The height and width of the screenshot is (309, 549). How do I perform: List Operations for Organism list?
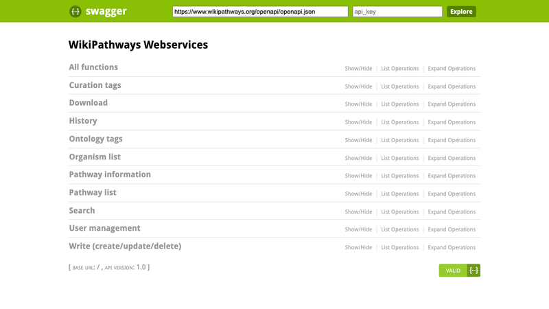(400, 158)
